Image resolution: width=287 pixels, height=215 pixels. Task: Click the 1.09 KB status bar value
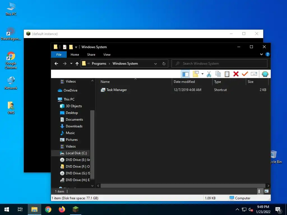click(x=210, y=198)
